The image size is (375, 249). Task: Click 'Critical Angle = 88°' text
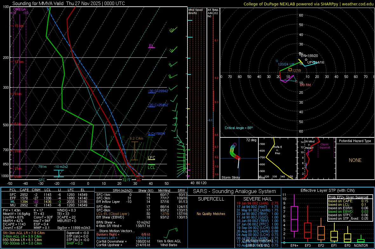coord(239,128)
